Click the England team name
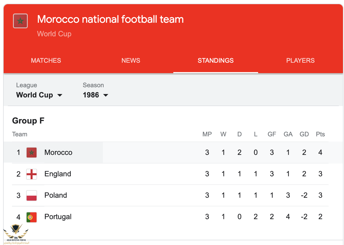The width and height of the screenshot is (344, 245). click(58, 174)
